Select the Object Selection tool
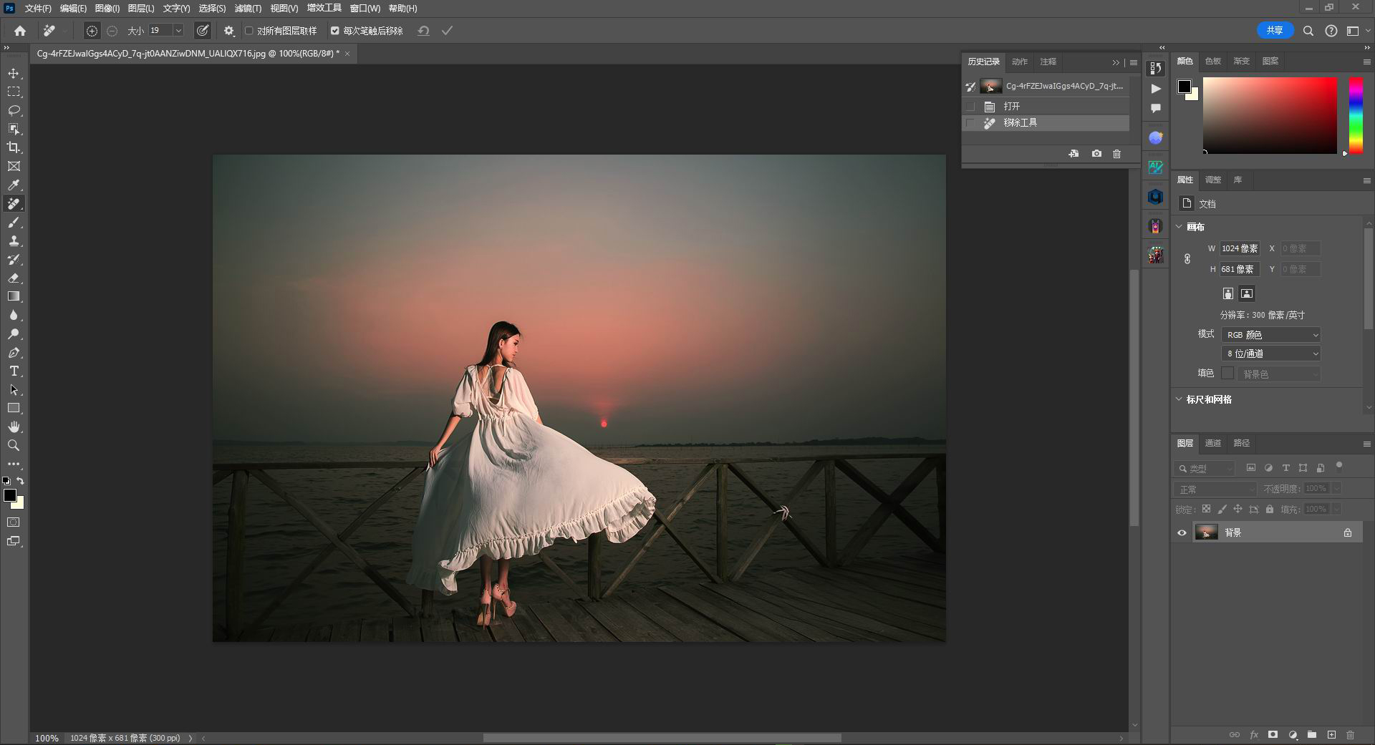 pos(14,129)
